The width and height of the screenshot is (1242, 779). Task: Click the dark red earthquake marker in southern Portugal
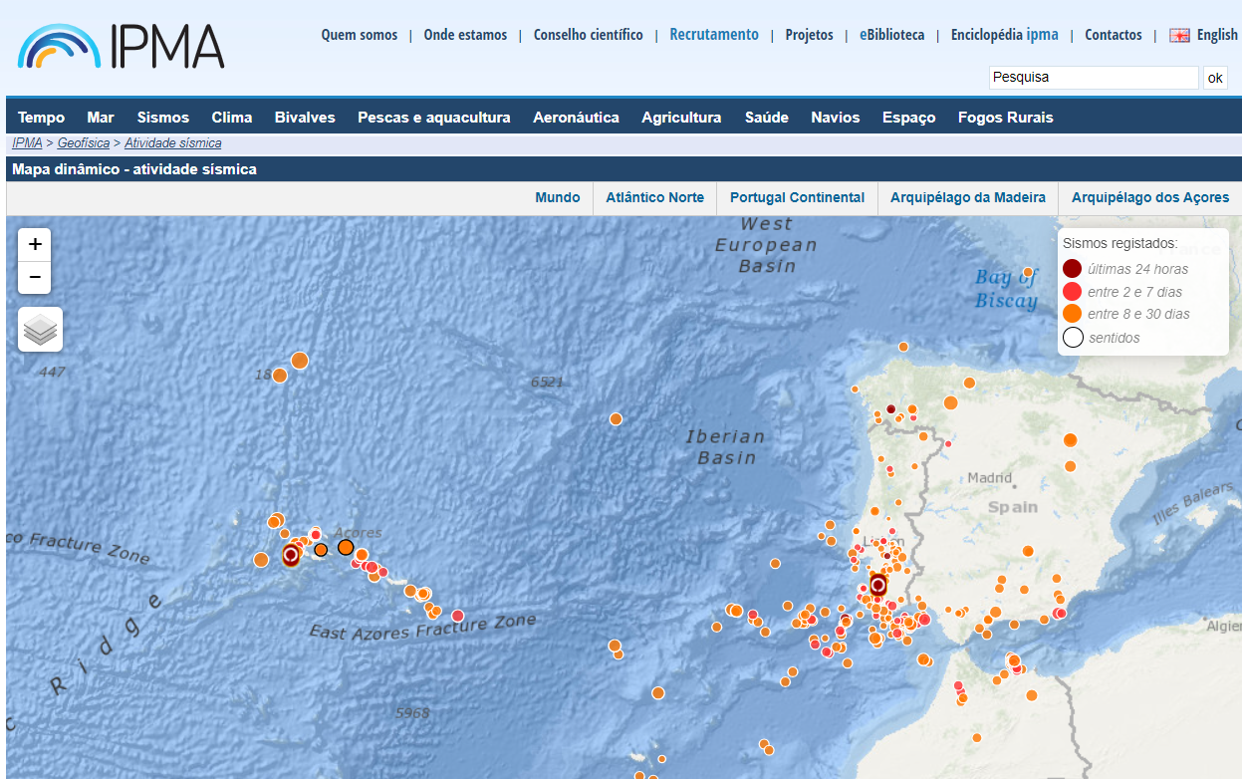[x=877, y=585]
